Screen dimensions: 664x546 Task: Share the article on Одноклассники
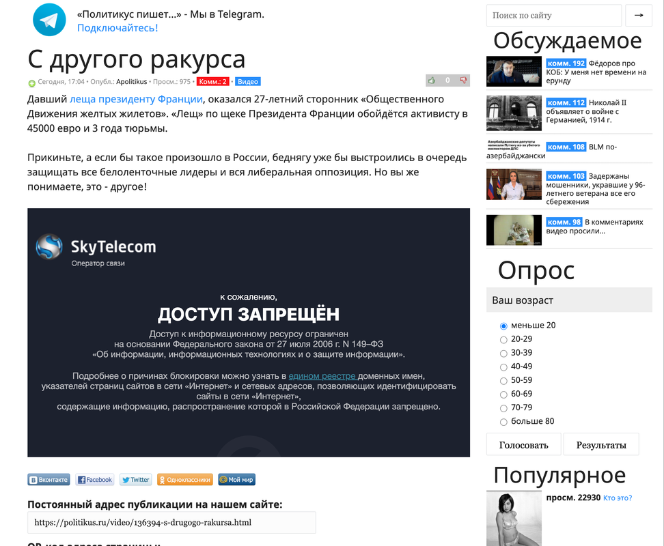point(185,480)
